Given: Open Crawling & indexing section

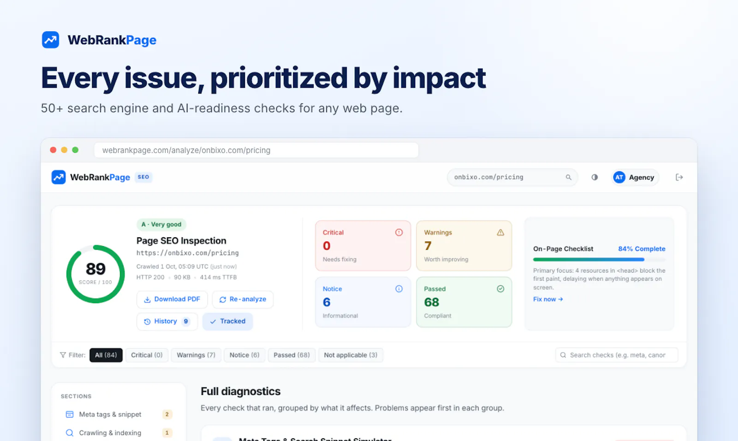Looking at the screenshot, I should coord(119,433).
